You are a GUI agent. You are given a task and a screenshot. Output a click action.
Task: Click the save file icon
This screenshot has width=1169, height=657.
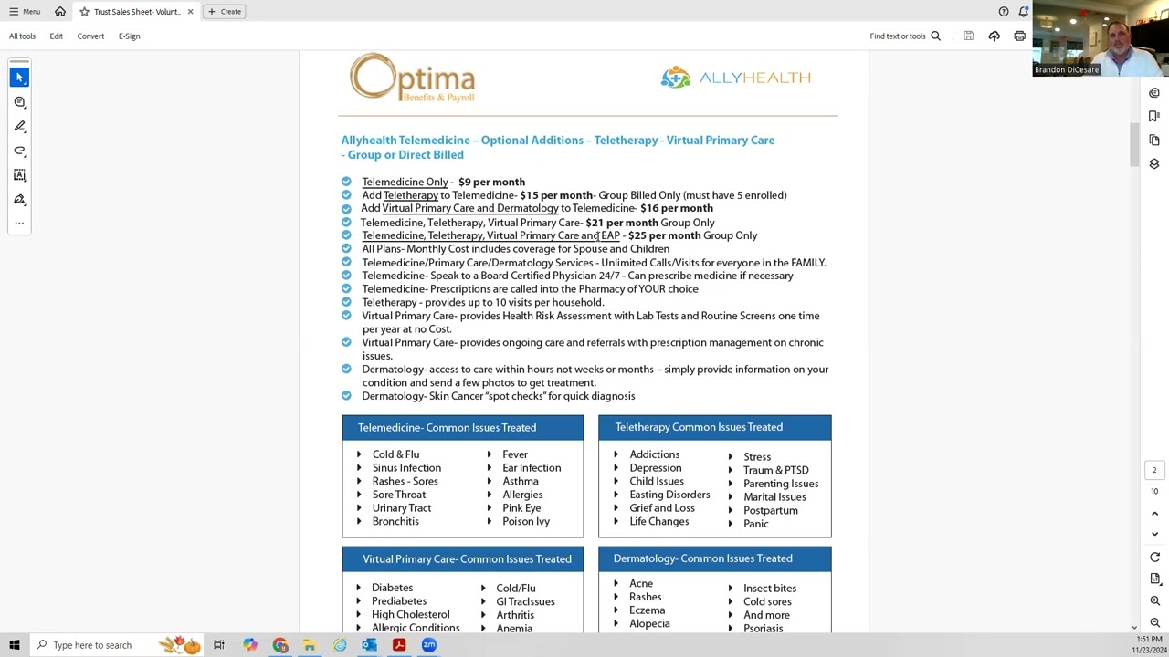click(968, 36)
